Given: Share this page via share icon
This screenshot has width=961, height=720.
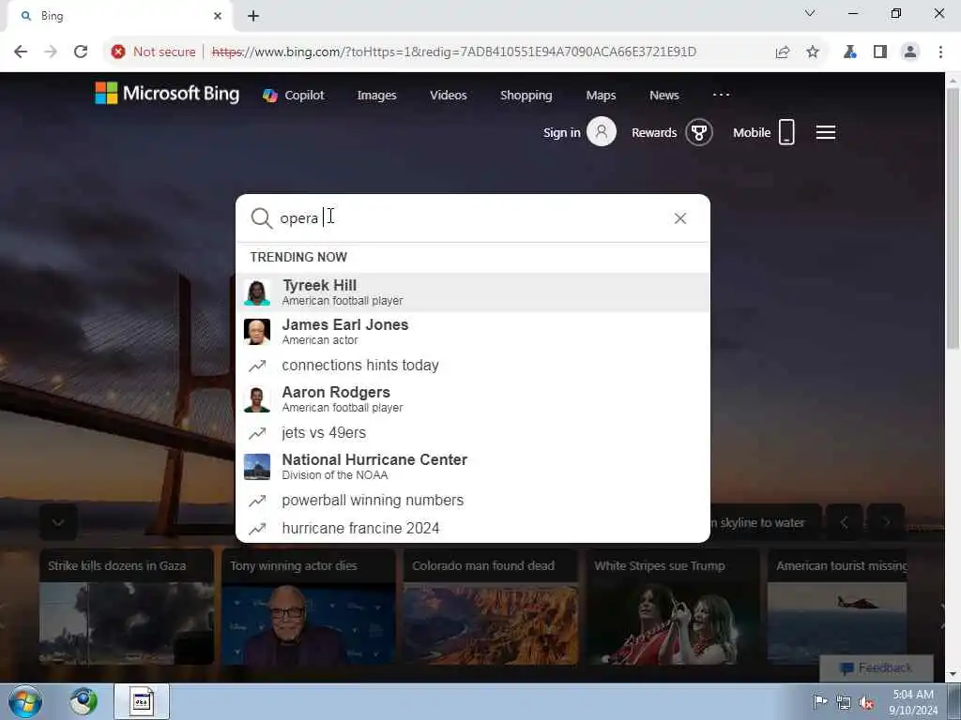Looking at the screenshot, I should (783, 52).
